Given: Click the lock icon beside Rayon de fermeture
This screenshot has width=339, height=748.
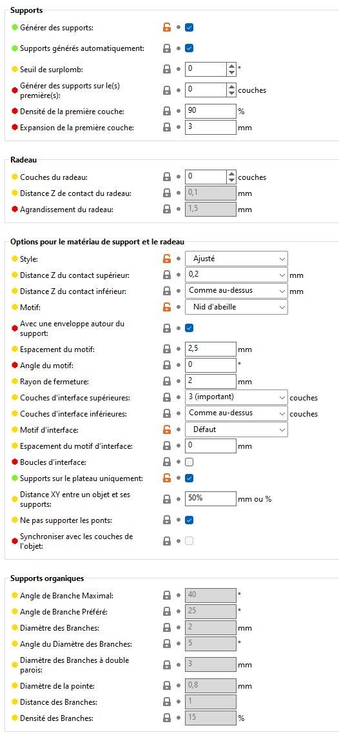Looking at the screenshot, I should [x=167, y=381].
